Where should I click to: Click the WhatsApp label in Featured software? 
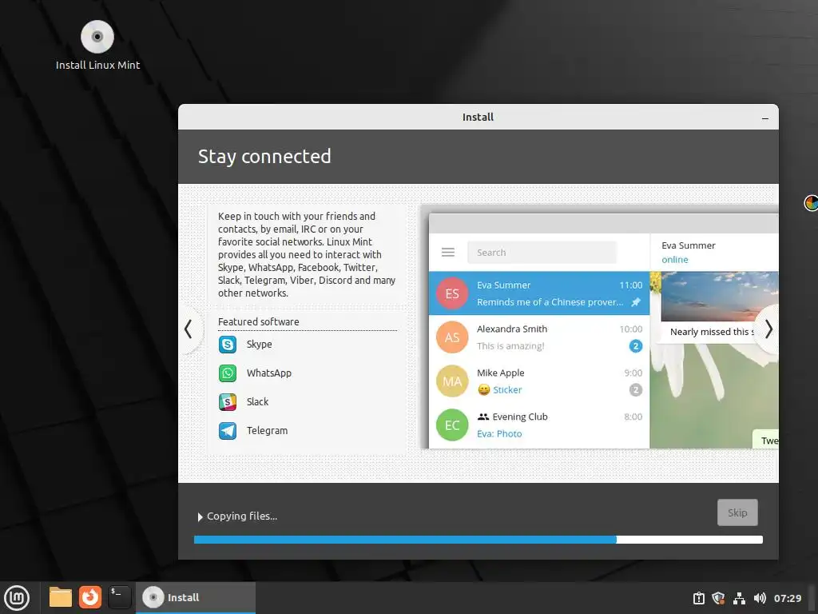click(268, 373)
